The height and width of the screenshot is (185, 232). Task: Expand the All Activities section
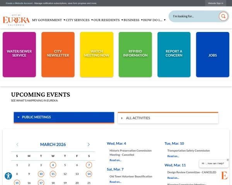[x=168, y=118]
